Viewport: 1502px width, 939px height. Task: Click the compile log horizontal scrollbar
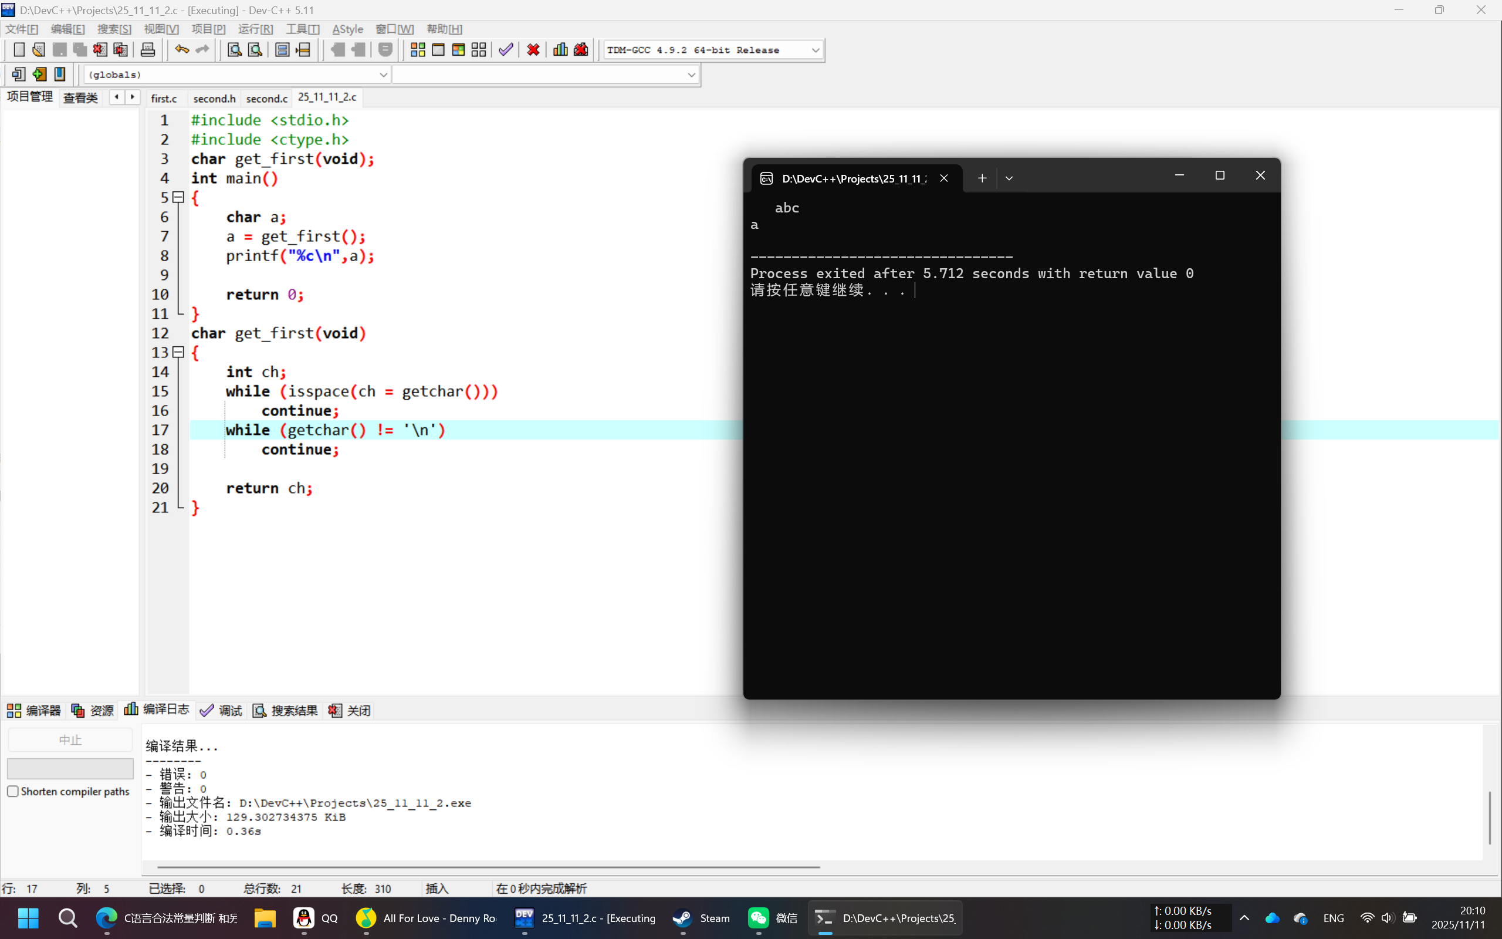[x=488, y=866]
